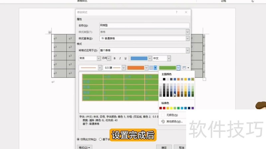The height and width of the screenshot is (149, 266).
Task: Expand the 四号 font size dropdown
Action: tap(109, 58)
